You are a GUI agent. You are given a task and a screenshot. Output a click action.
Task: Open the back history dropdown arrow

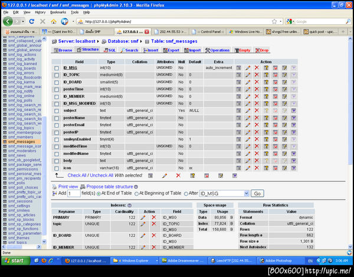(23, 21)
